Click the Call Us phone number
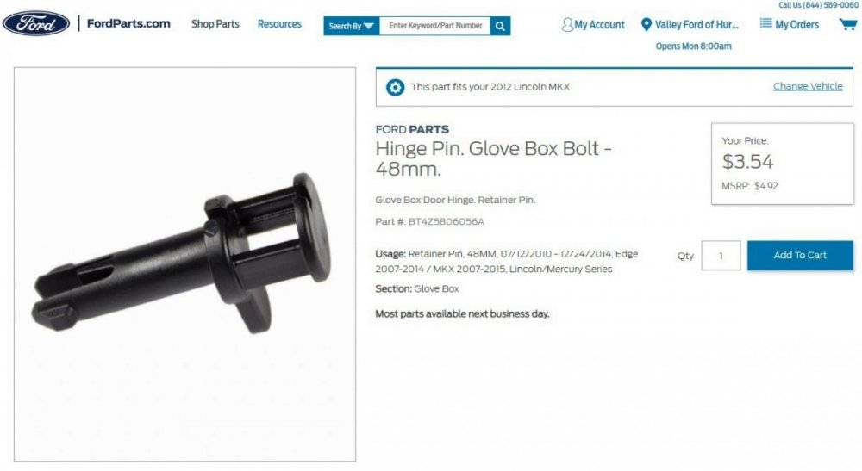The width and height of the screenshot is (862, 471). [818, 5]
